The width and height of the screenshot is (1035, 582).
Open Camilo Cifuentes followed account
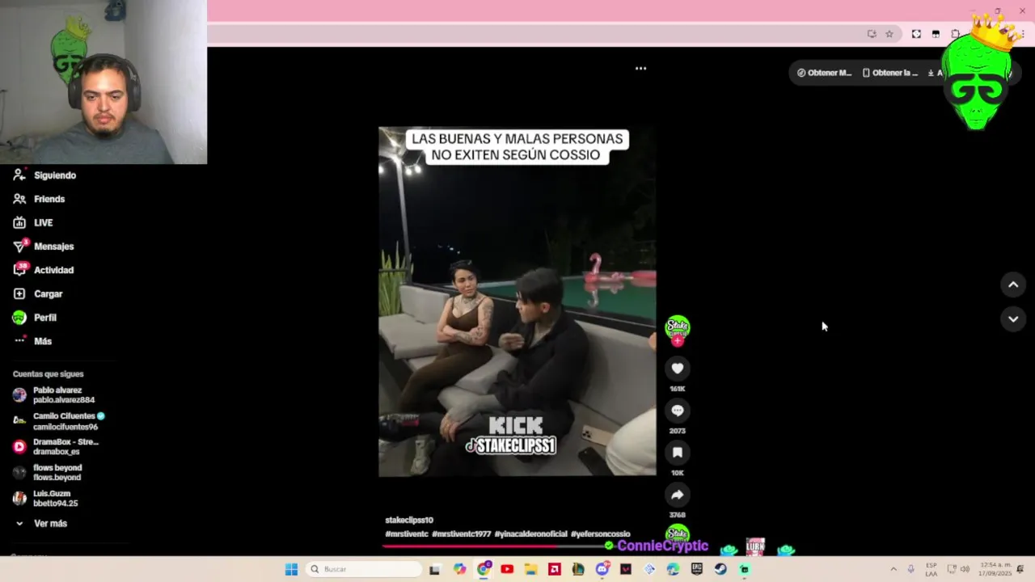click(x=59, y=421)
